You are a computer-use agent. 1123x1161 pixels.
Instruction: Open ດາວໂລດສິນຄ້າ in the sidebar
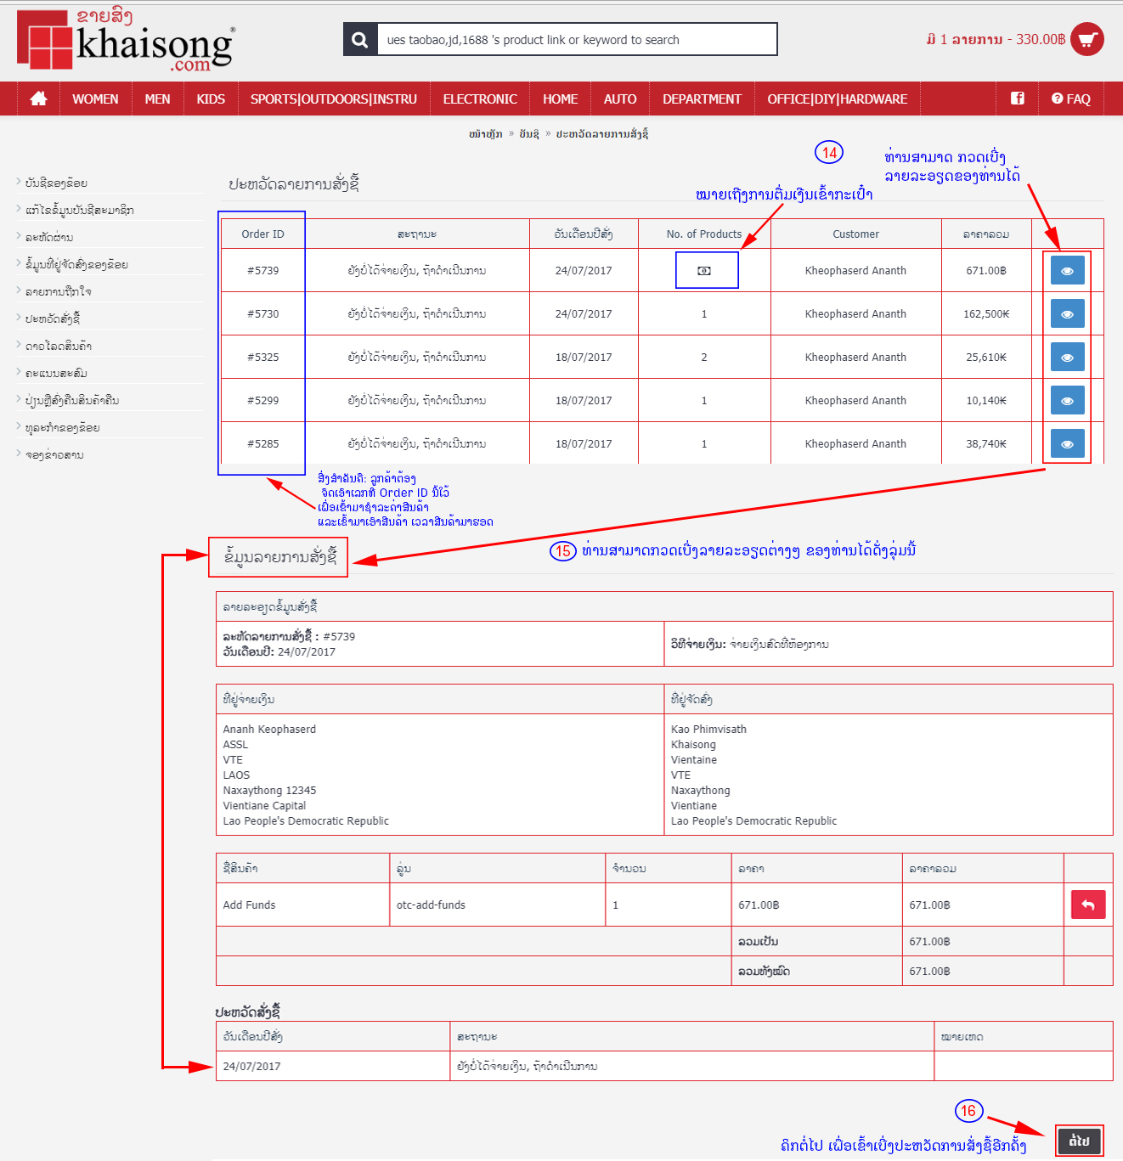click(59, 346)
